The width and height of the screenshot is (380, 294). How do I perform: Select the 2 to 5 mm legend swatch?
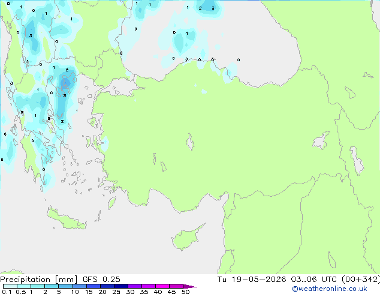[52, 286]
